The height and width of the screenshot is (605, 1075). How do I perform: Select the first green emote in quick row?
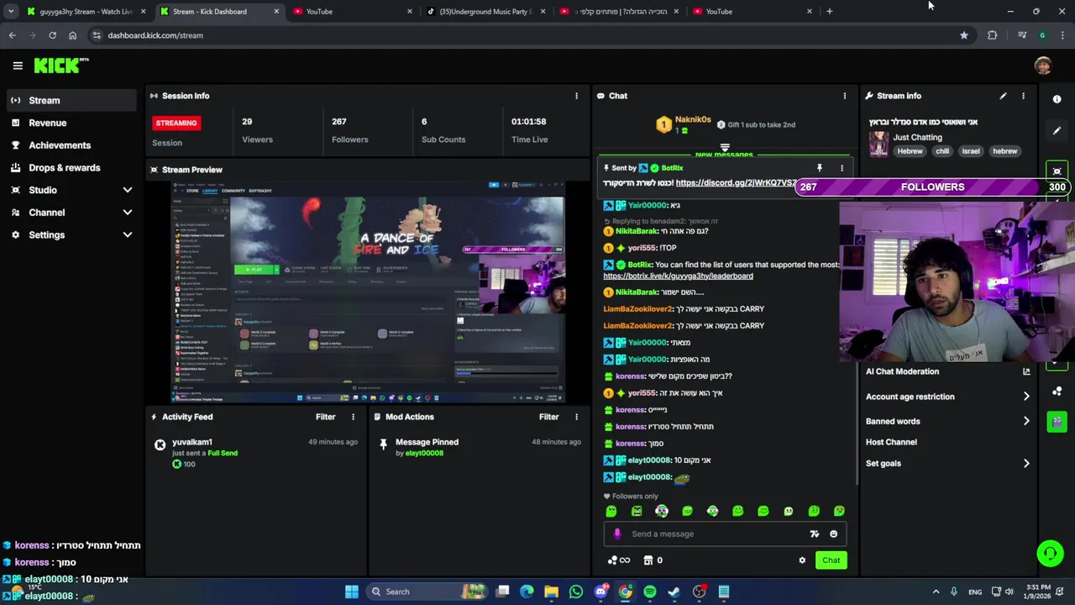611,511
